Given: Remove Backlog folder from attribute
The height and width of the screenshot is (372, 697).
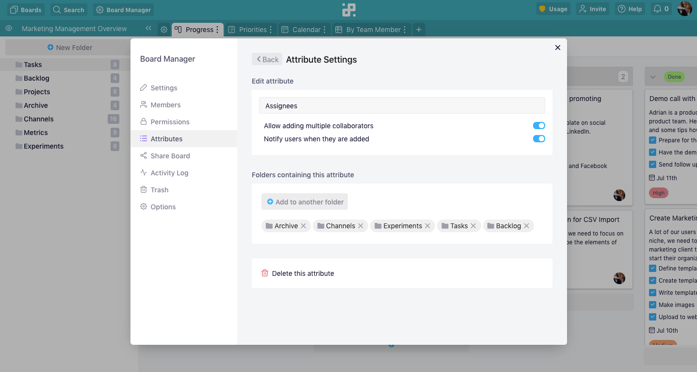Looking at the screenshot, I should pos(526,226).
